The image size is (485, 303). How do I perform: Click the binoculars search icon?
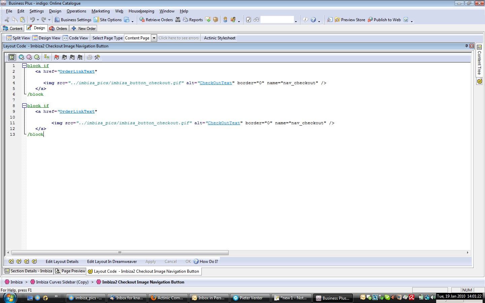point(178,20)
